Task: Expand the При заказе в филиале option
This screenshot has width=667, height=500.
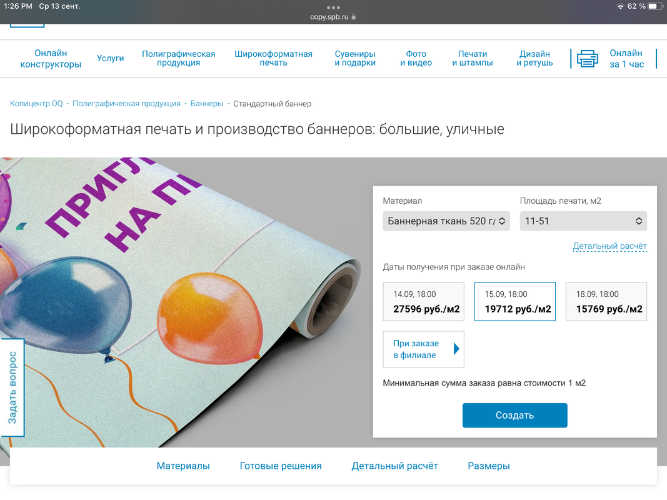Action: pyautogui.click(x=423, y=349)
